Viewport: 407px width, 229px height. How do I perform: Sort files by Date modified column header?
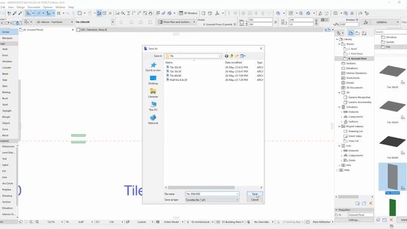pos(233,62)
